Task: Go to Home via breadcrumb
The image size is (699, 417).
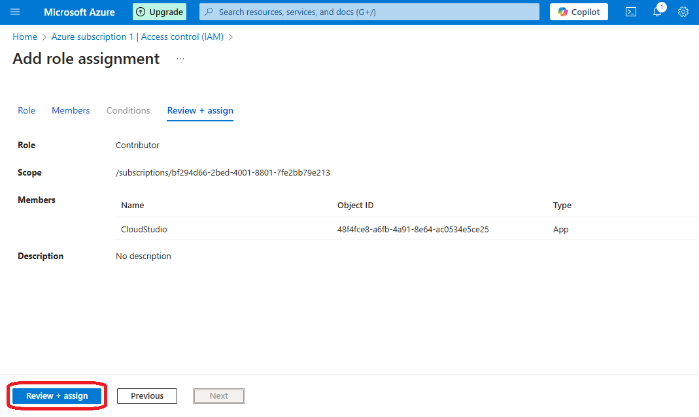Action: [25, 37]
